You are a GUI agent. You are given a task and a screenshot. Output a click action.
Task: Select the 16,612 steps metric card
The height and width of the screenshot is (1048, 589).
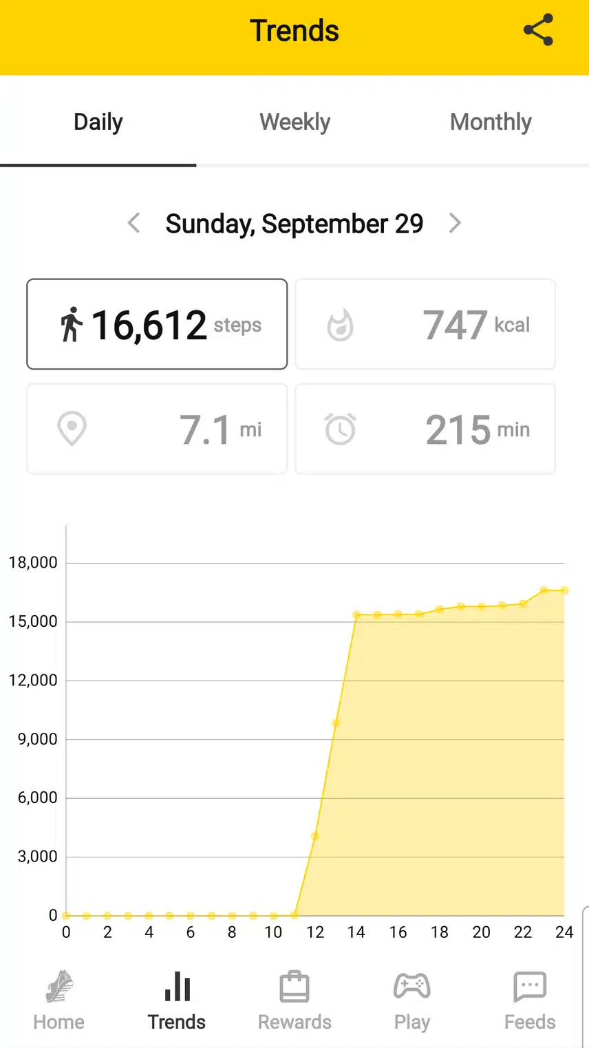(157, 324)
